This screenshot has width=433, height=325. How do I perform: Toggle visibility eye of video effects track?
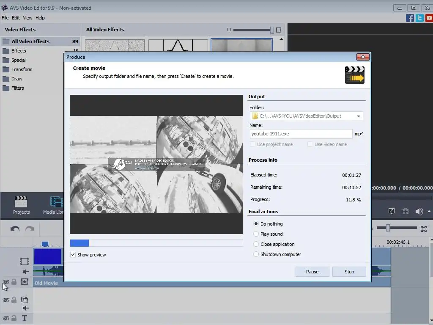(x=6, y=282)
